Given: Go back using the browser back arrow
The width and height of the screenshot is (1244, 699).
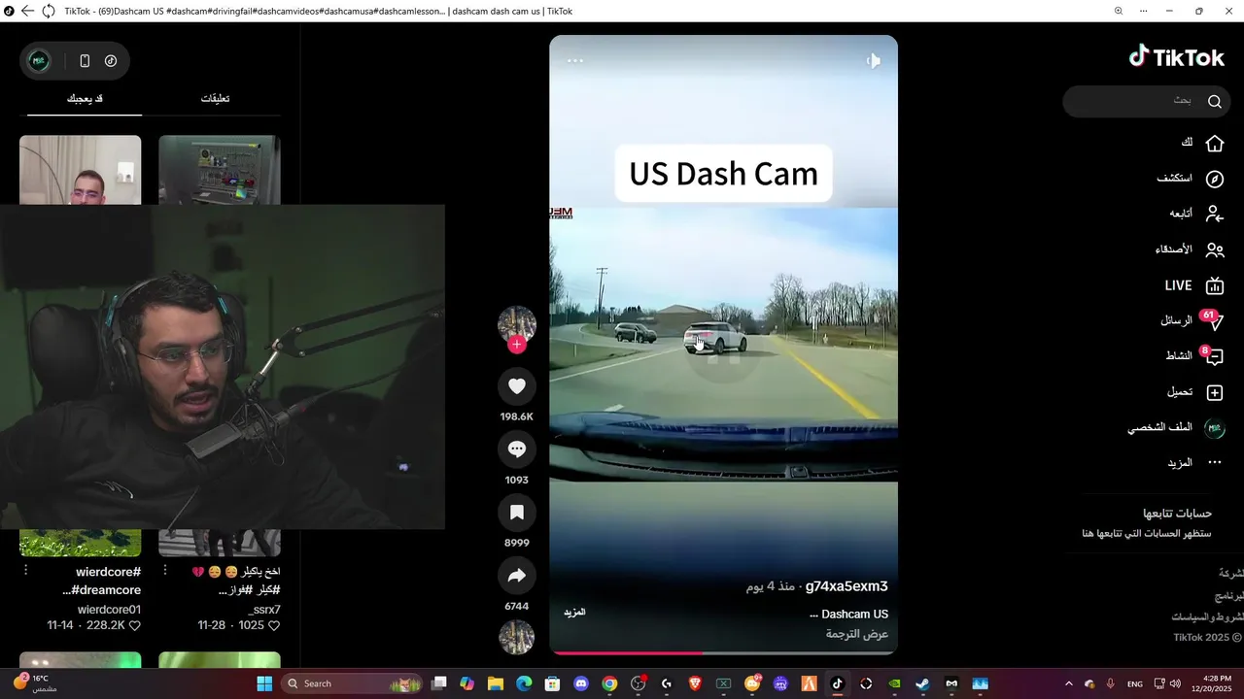Looking at the screenshot, I should (27, 11).
